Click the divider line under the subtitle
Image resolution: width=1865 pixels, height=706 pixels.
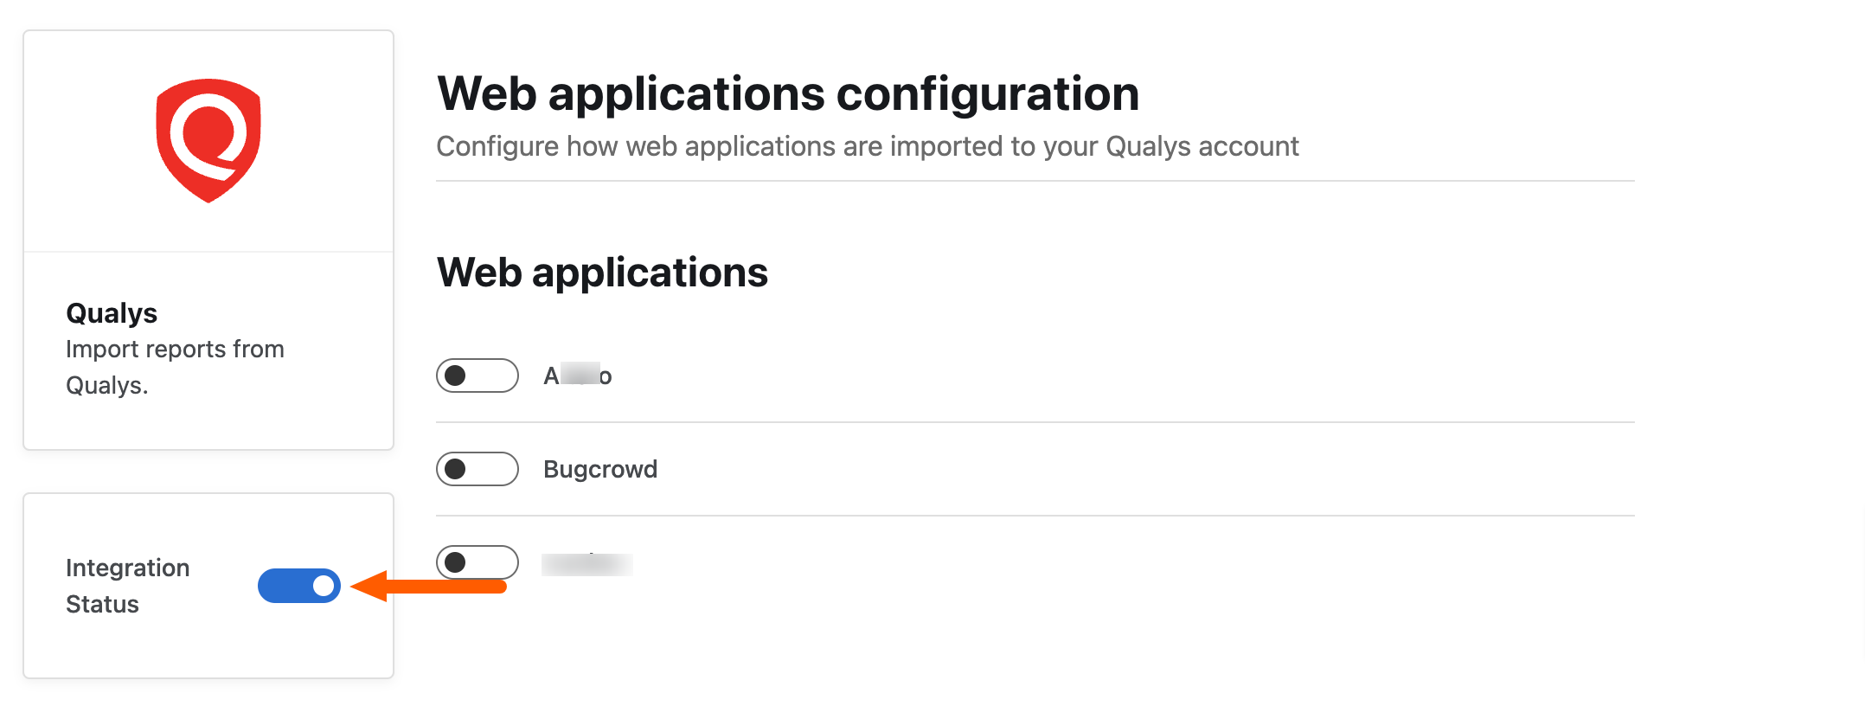point(1035,181)
